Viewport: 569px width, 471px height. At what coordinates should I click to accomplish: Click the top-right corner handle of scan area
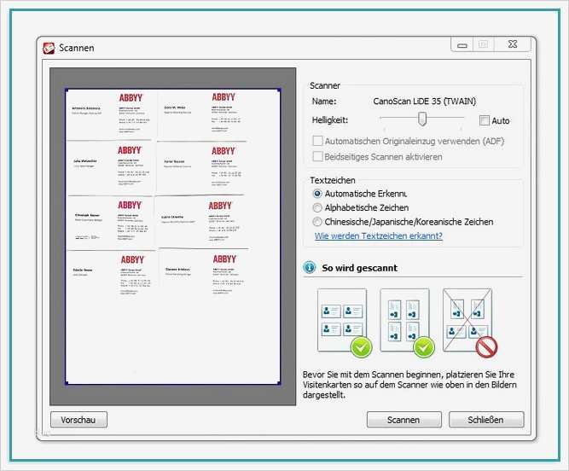pos(279,90)
